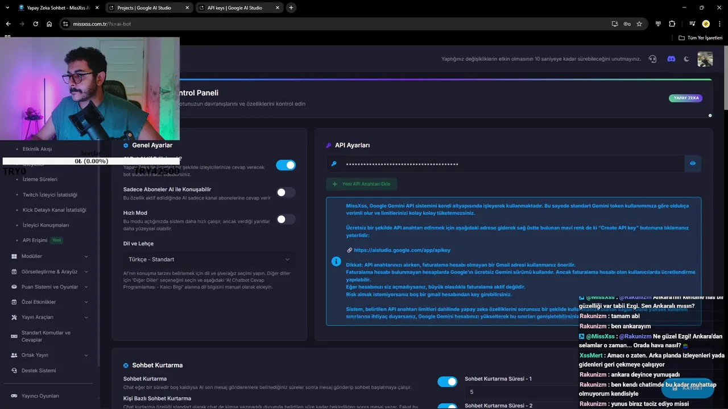The width and height of the screenshot is (728, 409).
Task: Click the info icon in API notice
Action: (x=336, y=261)
